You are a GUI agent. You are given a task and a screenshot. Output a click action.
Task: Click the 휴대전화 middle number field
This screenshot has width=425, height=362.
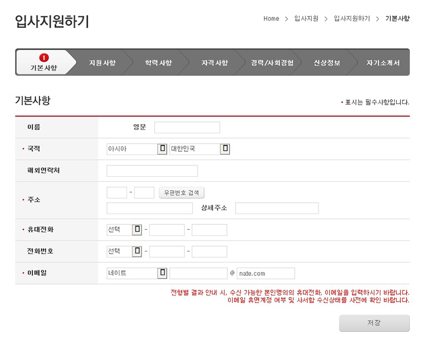click(167, 230)
